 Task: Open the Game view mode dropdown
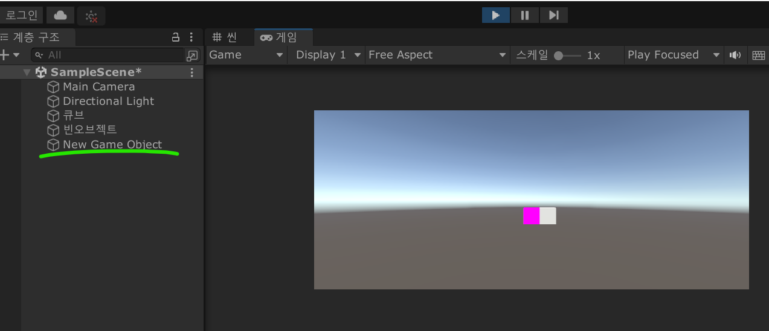coord(246,55)
